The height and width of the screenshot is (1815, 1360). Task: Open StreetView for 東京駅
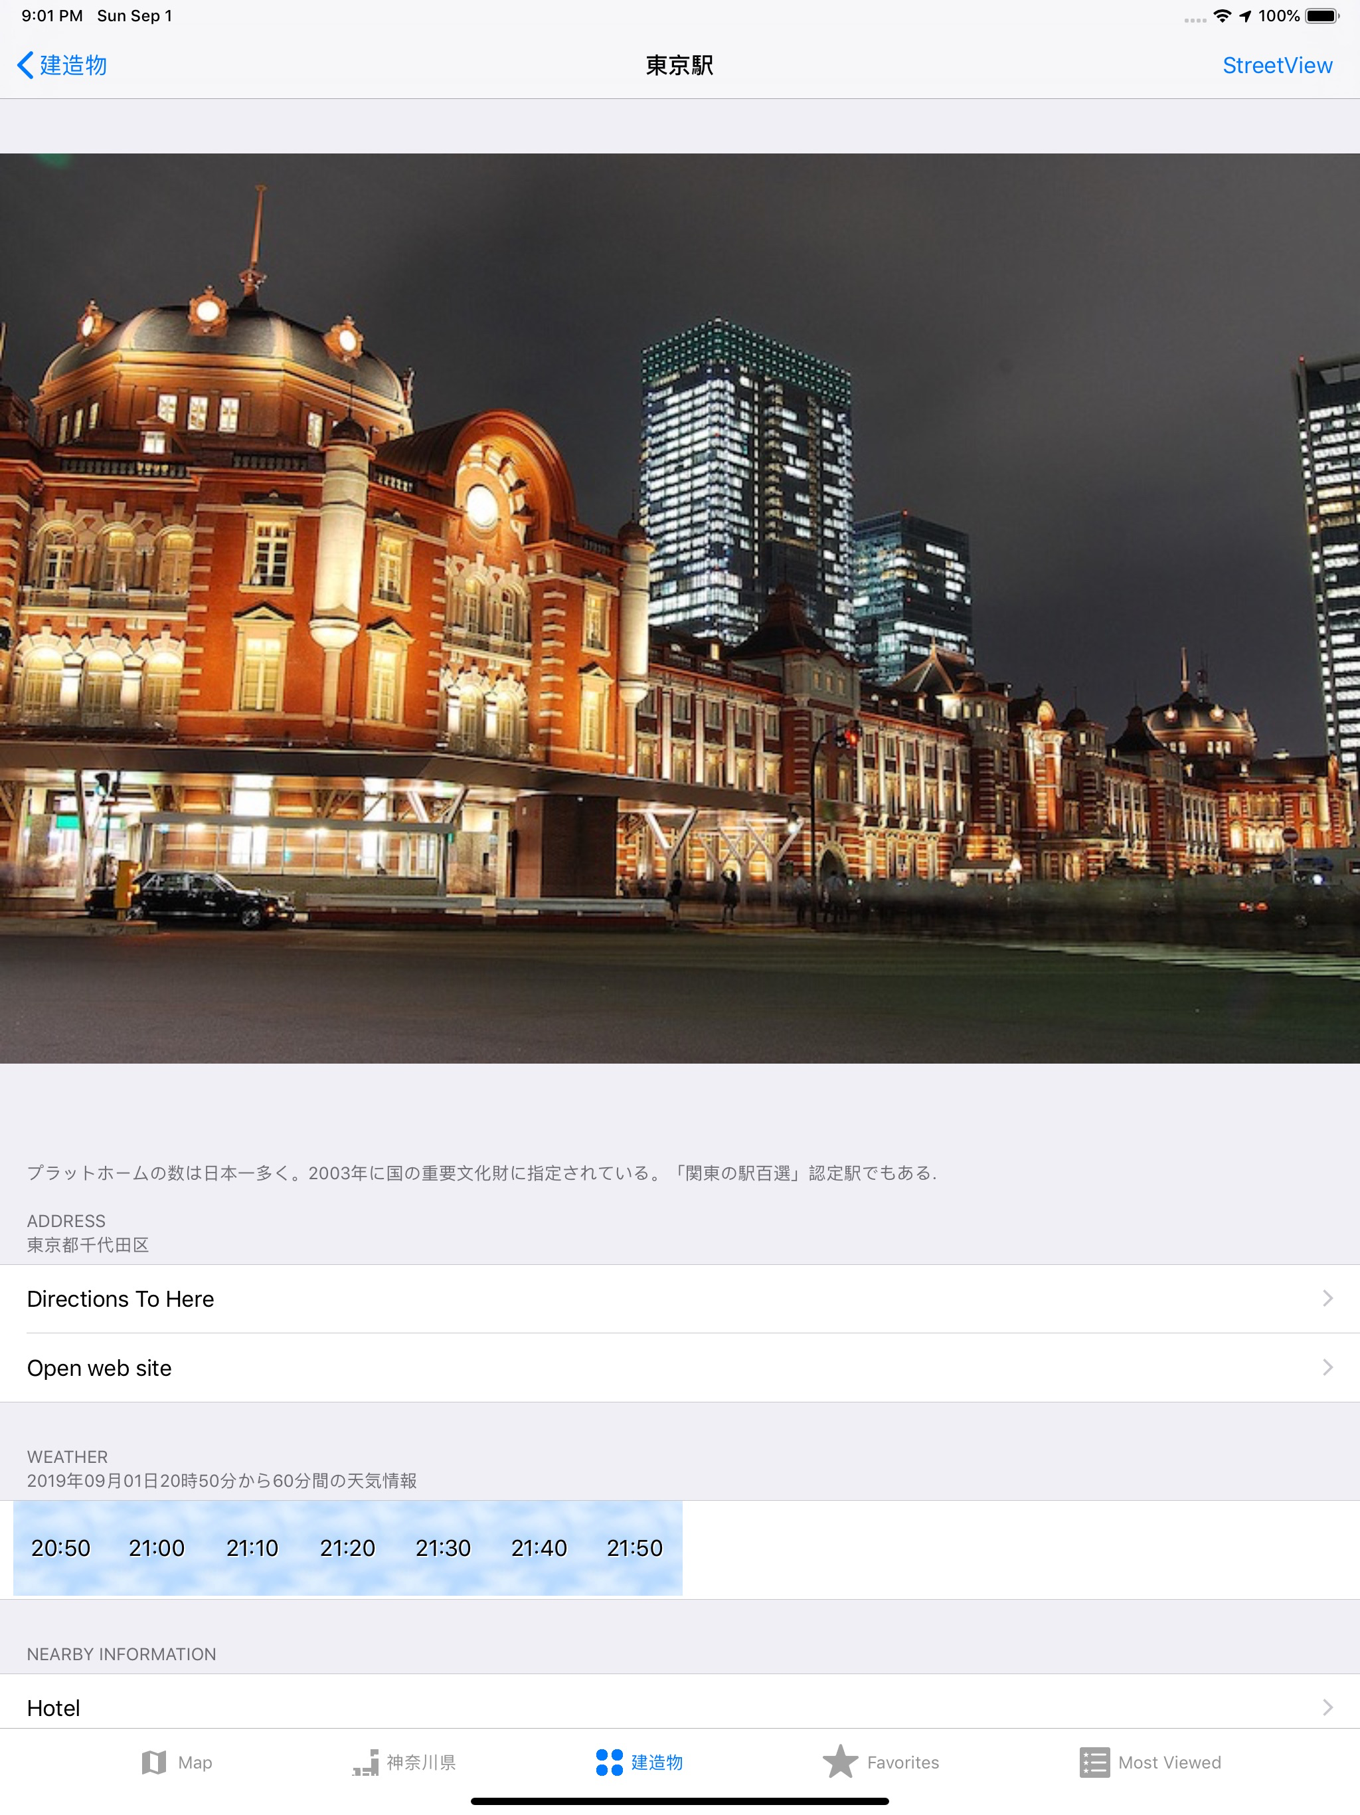(1276, 65)
